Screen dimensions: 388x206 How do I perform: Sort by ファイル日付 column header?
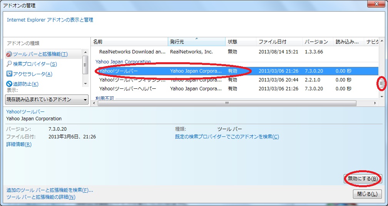pos(279,42)
